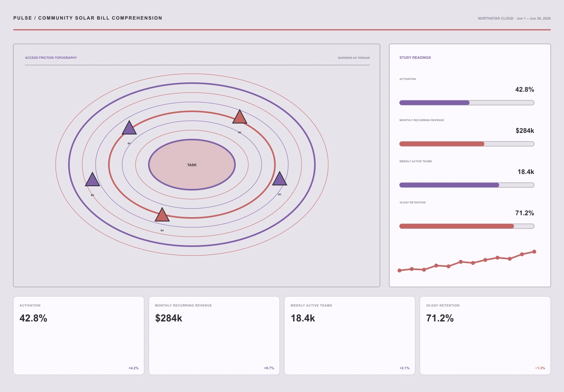The height and width of the screenshot is (392, 564).
Task: Click the 30-Day Retention progress bar
Action: [467, 226]
